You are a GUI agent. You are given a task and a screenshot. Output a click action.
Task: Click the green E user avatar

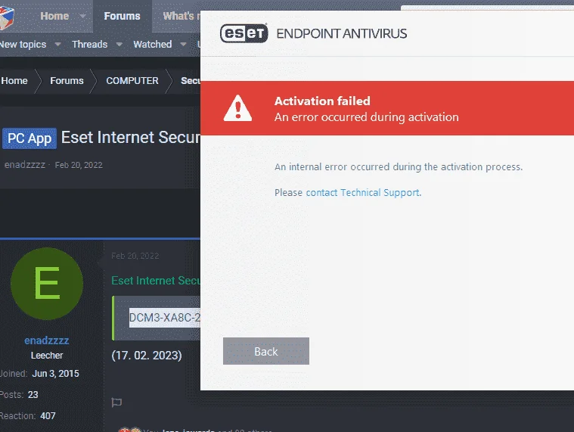click(47, 284)
